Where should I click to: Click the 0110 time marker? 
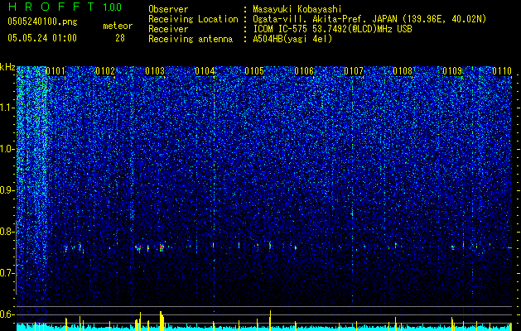(502, 71)
